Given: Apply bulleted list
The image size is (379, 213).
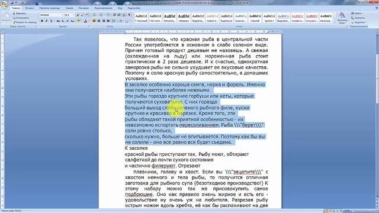Looking at the screenshot, I should [95, 15].
